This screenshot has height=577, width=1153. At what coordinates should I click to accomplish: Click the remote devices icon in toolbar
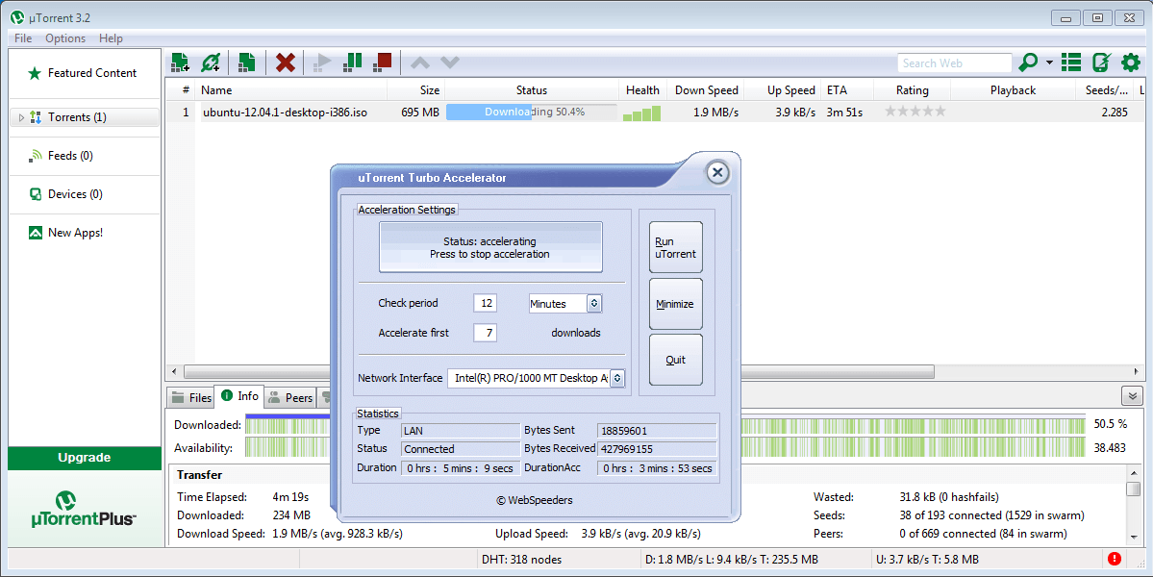(x=1102, y=63)
